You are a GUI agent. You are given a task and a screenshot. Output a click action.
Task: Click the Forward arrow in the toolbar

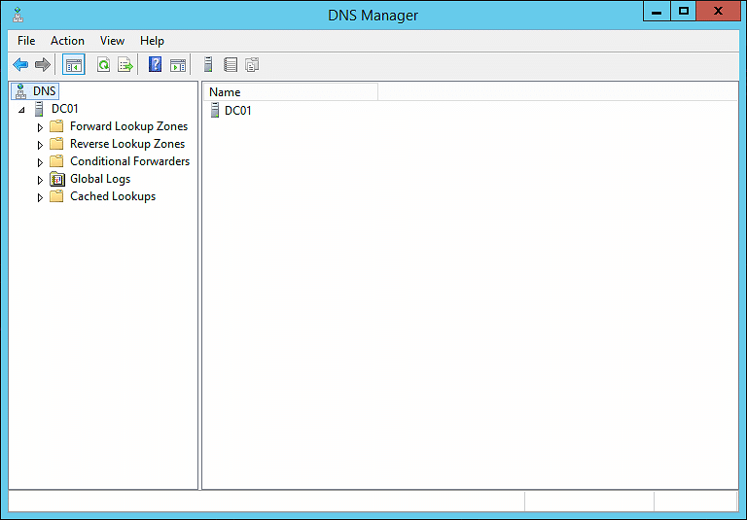click(42, 65)
